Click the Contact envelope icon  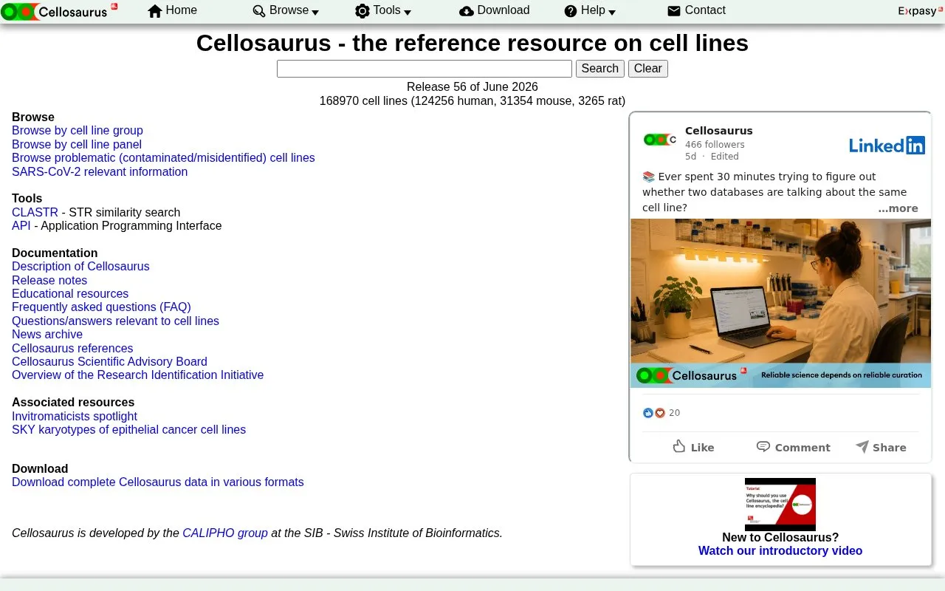coord(674,11)
